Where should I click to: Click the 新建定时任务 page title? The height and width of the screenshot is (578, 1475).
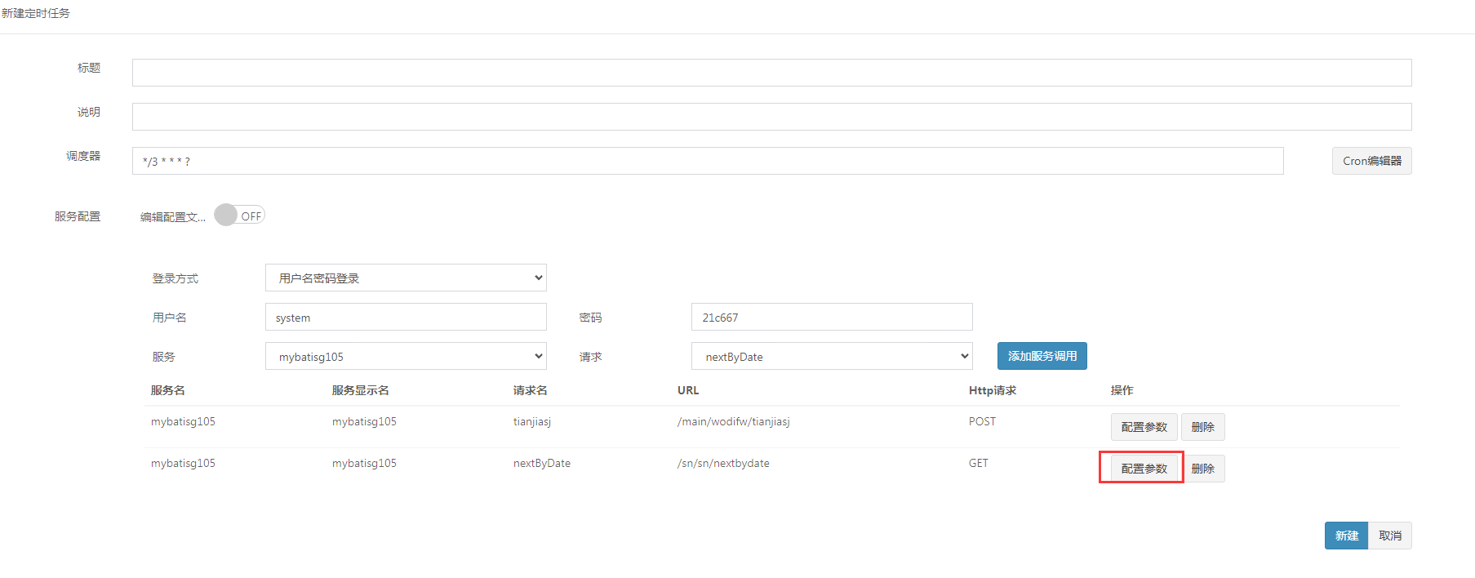point(36,13)
